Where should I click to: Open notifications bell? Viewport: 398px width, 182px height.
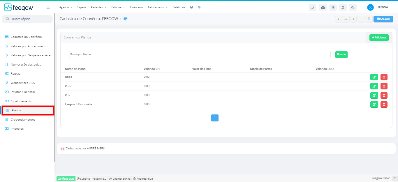tap(343, 8)
